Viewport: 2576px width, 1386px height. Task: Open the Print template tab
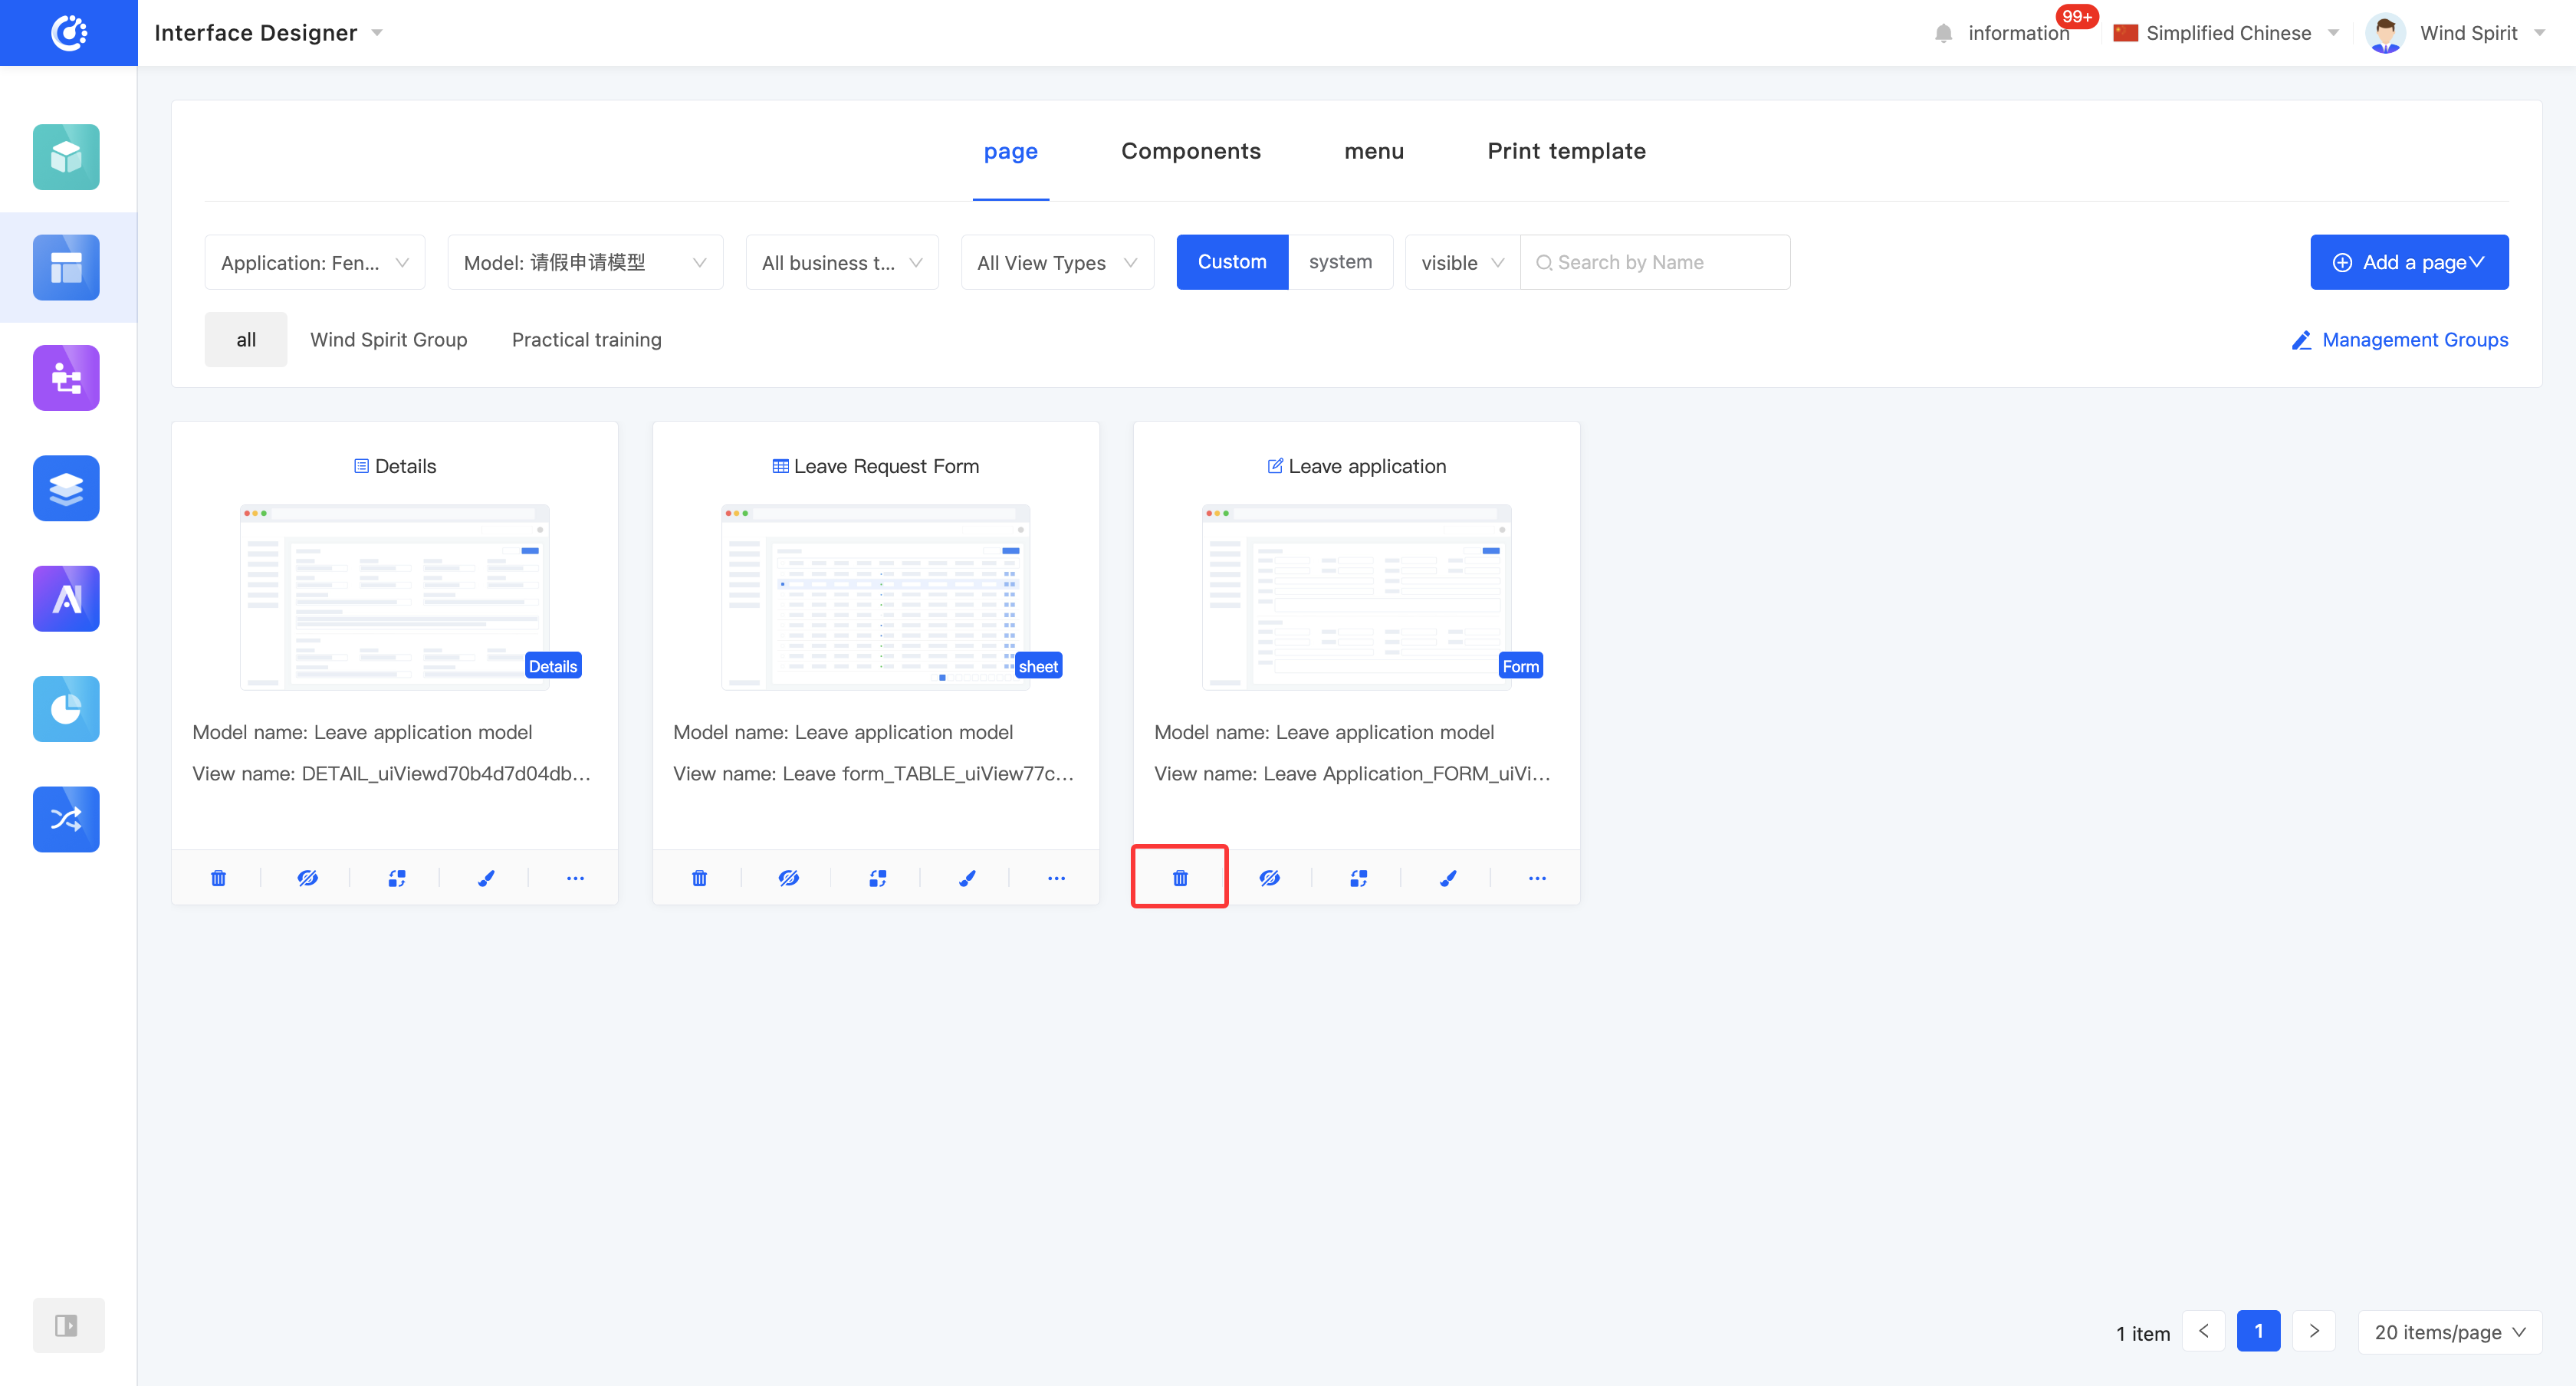tap(1566, 151)
